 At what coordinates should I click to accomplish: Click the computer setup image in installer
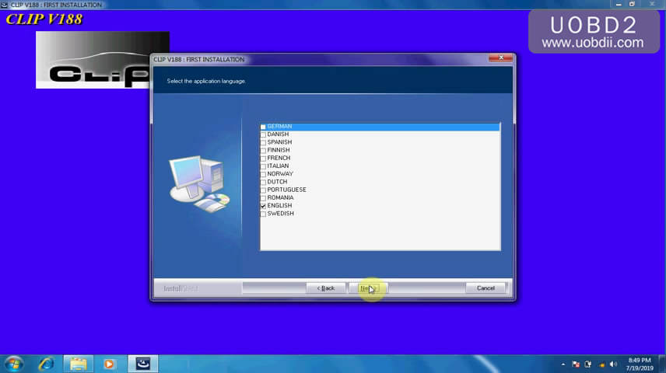(199, 183)
